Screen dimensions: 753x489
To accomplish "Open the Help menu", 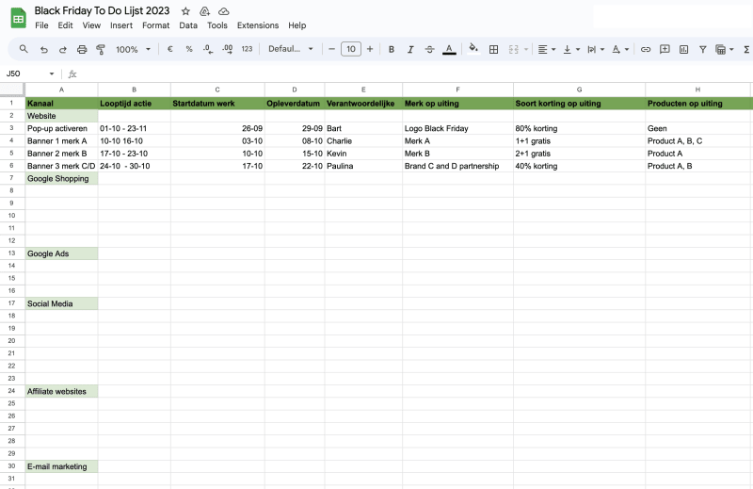I will pos(297,25).
